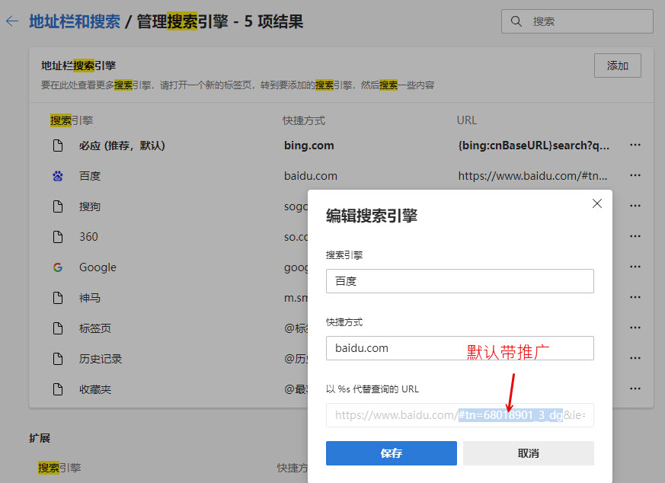665x483 pixels.
Task: Go back with the left arrow icon
Action: [12, 21]
